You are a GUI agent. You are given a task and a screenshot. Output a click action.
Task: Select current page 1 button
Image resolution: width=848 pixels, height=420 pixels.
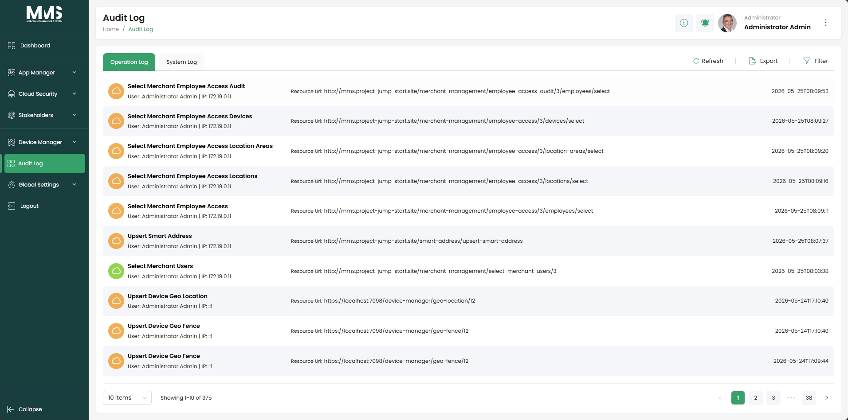click(738, 398)
